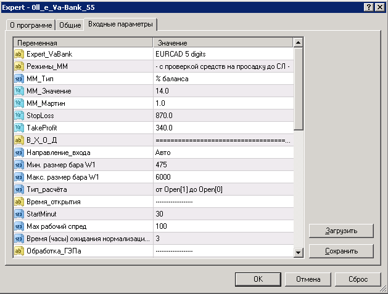Click the Переменная column header
The height and width of the screenshot is (294, 388).
[83, 42]
